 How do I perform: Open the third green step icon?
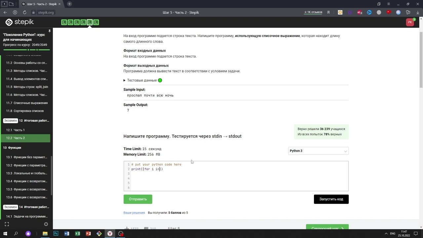pyautogui.click(x=77, y=22)
